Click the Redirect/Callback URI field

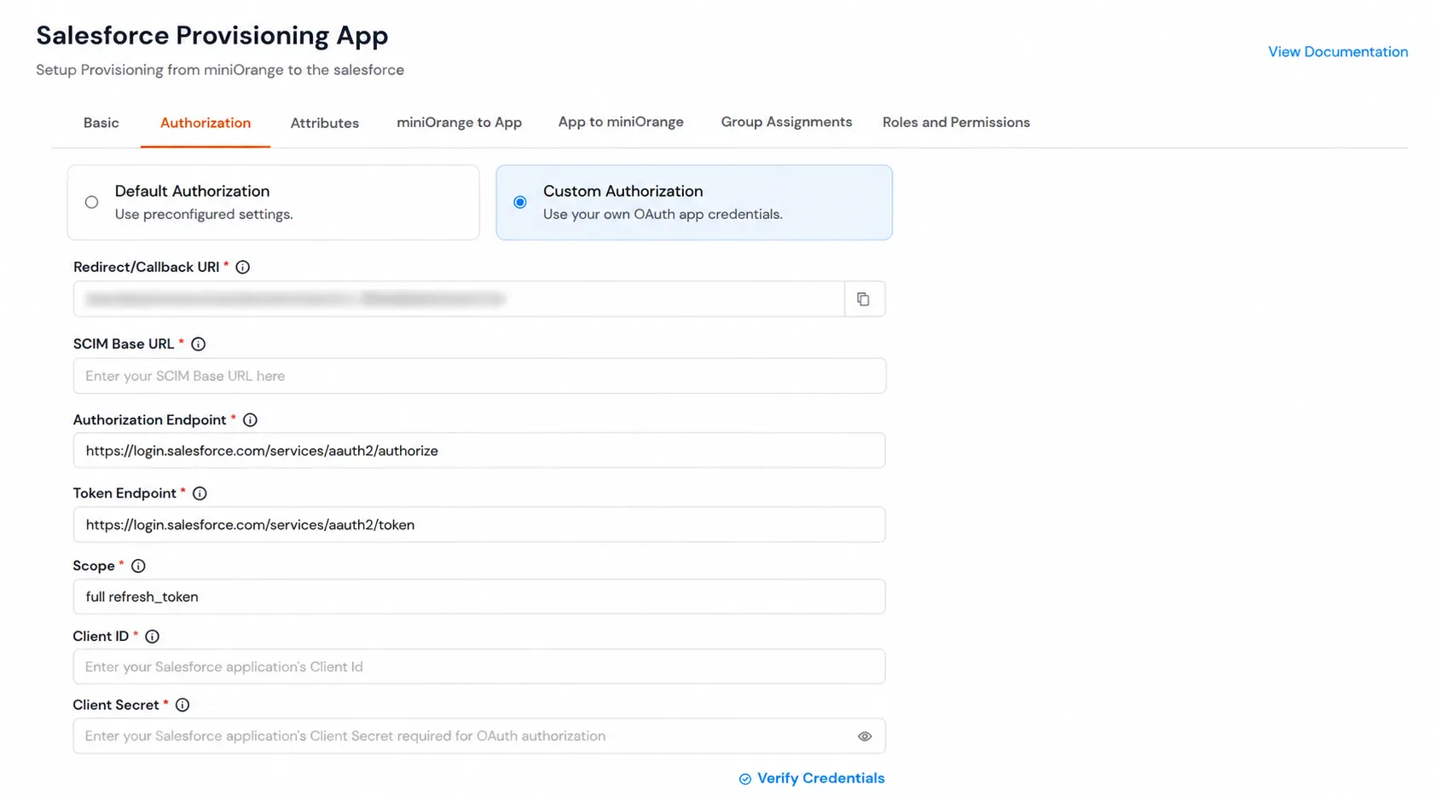[x=459, y=299]
